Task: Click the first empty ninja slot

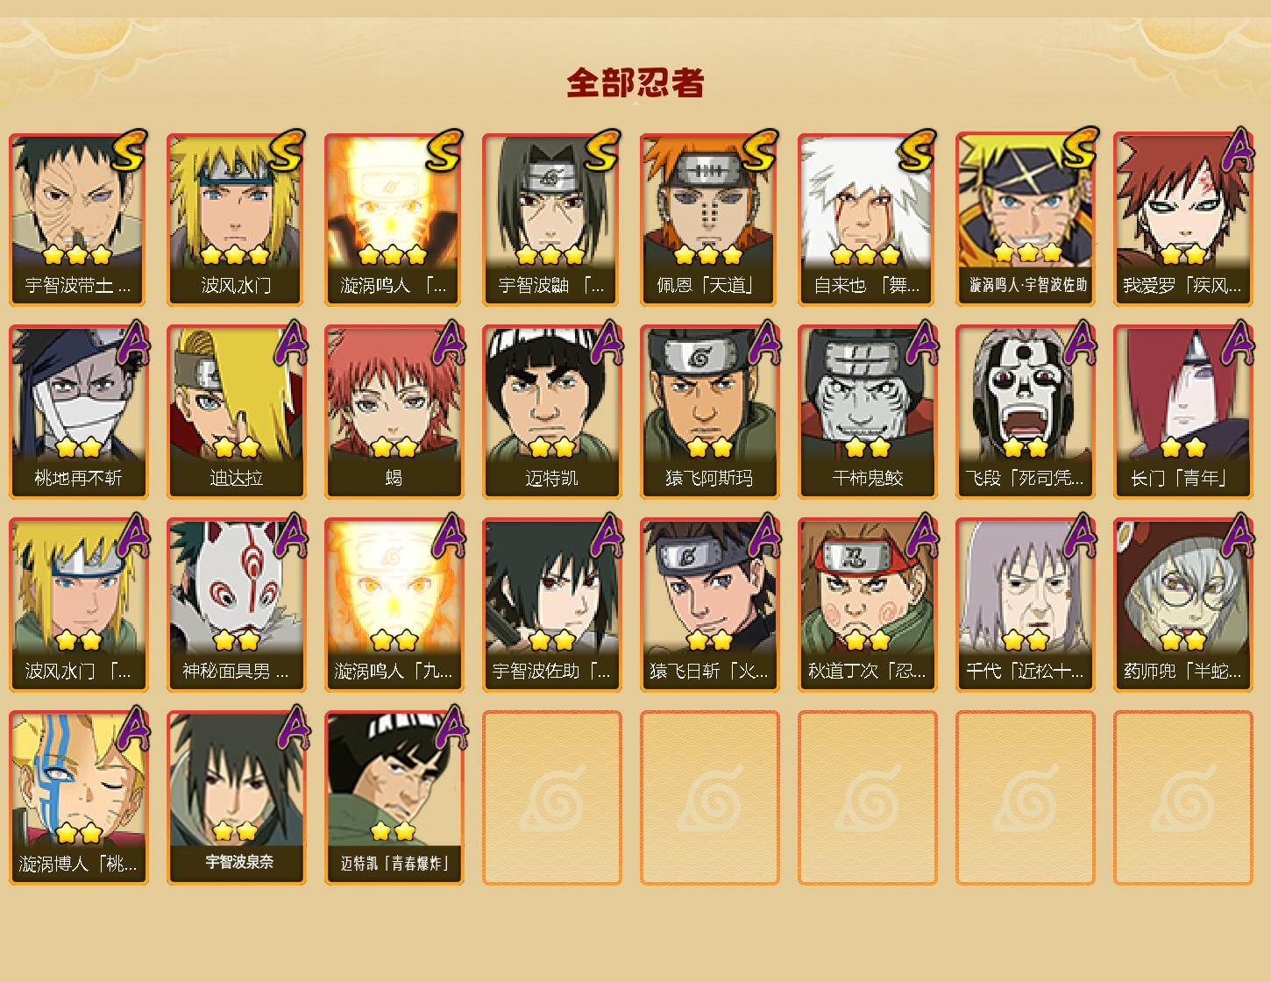Action: point(551,798)
